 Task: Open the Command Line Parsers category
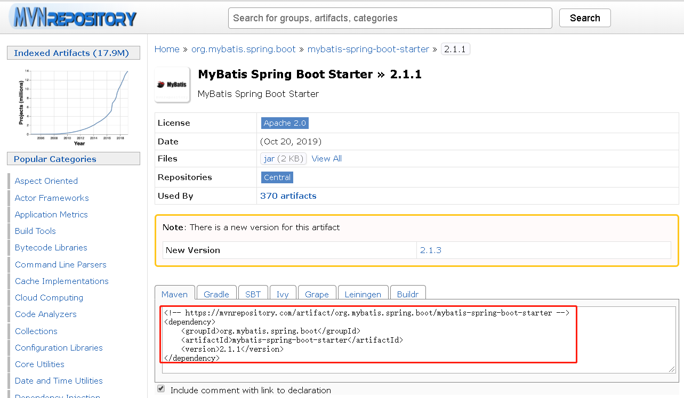click(61, 264)
